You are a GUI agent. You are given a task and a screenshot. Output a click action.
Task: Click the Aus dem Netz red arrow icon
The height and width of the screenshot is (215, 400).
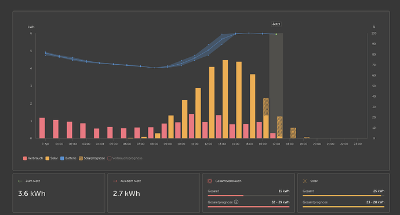click(x=115, y=181)
